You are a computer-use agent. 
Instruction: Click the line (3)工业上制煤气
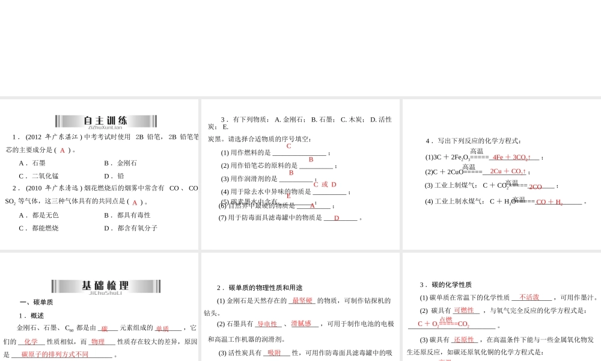tap(492, 186)
